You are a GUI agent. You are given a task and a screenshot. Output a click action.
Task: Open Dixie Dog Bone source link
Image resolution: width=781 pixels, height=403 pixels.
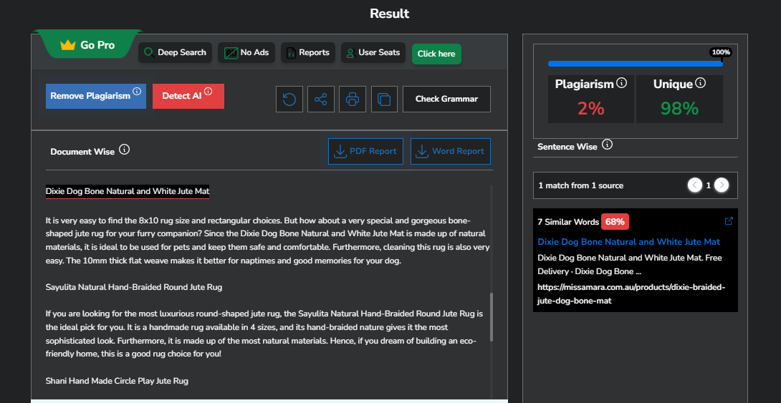click(x=628, y=242)
